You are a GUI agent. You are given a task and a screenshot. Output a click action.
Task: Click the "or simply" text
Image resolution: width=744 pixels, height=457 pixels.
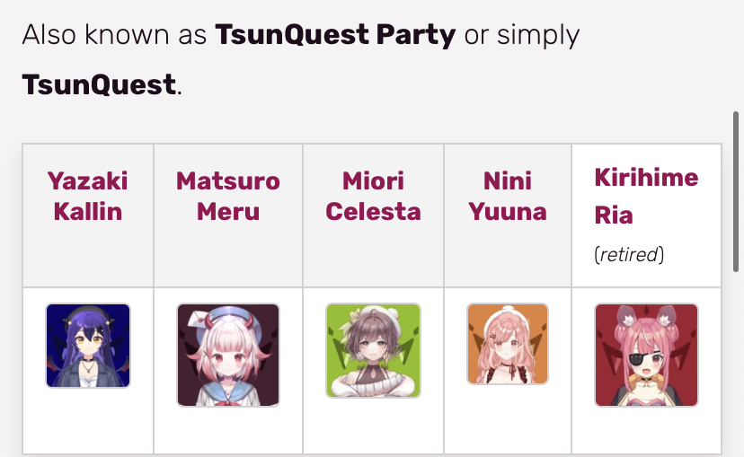(x=521, y=36)
